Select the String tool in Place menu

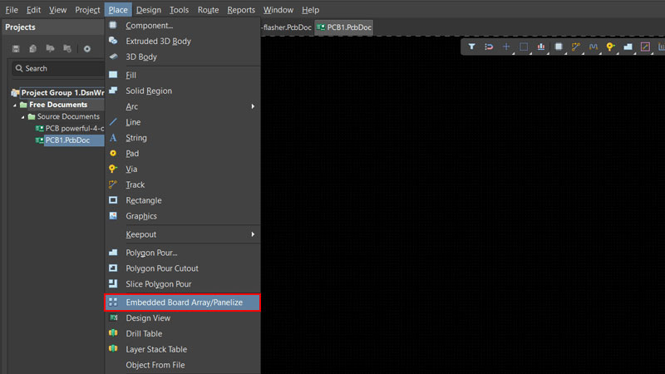[135, 138]
